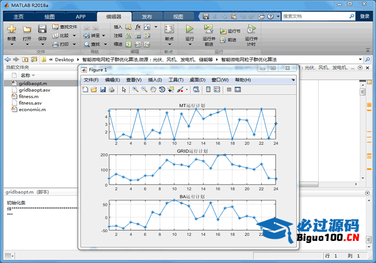Toggle the Edit Plot arrow tool

click(124, 89)
